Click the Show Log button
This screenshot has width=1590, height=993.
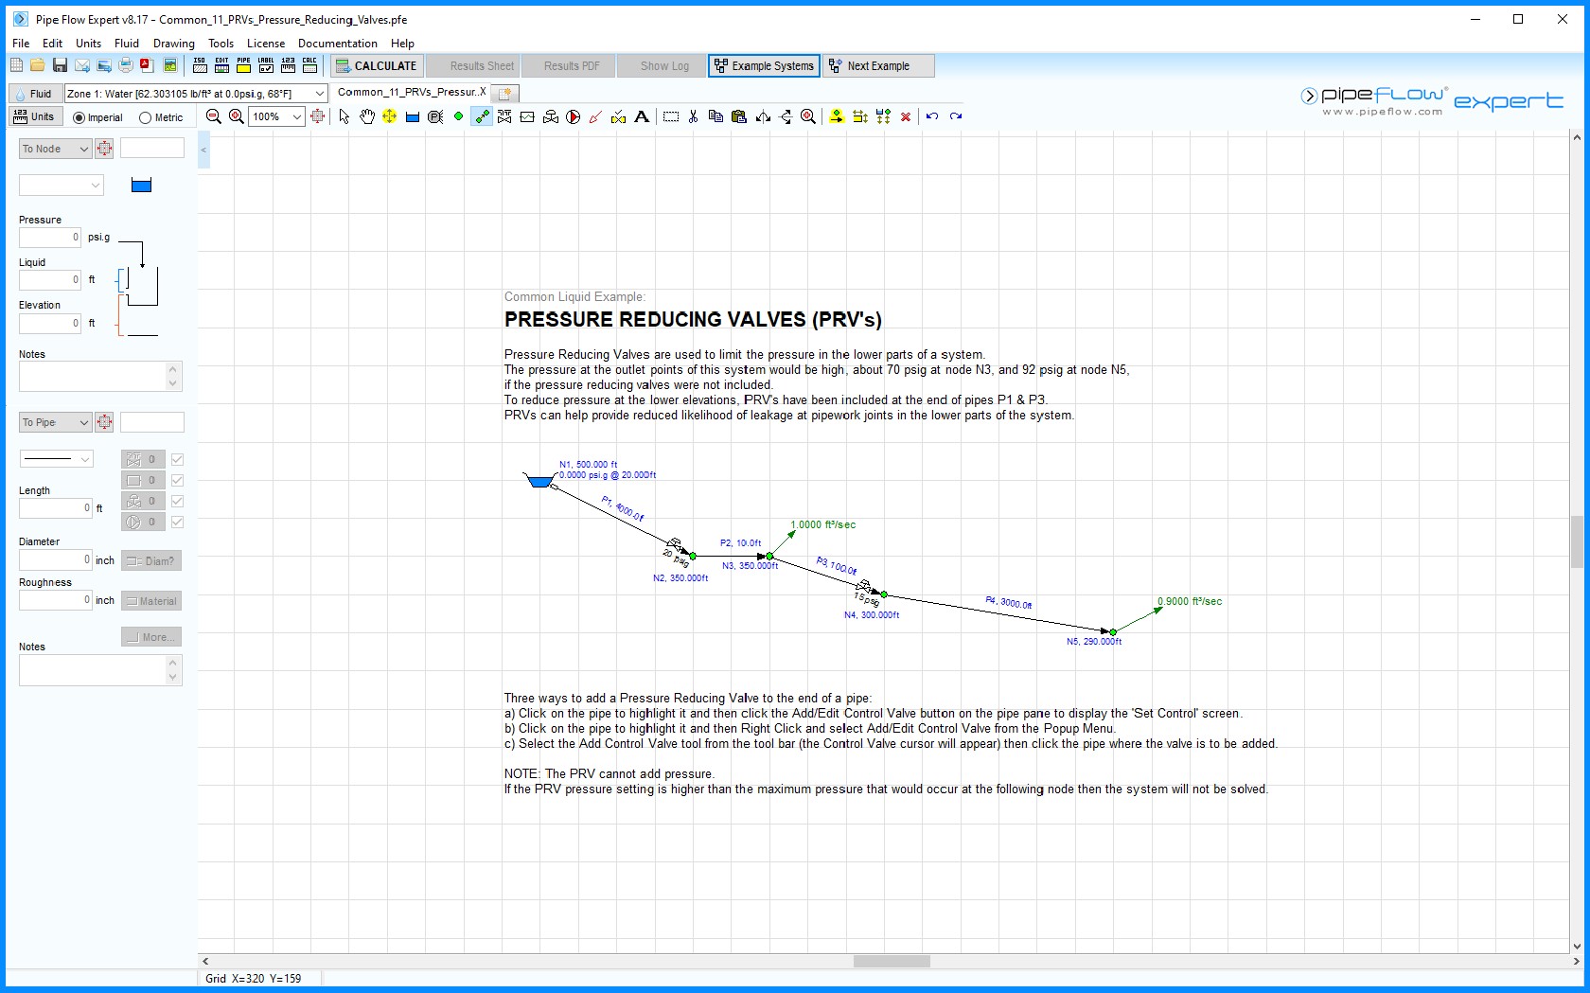(x=663, y=65)
